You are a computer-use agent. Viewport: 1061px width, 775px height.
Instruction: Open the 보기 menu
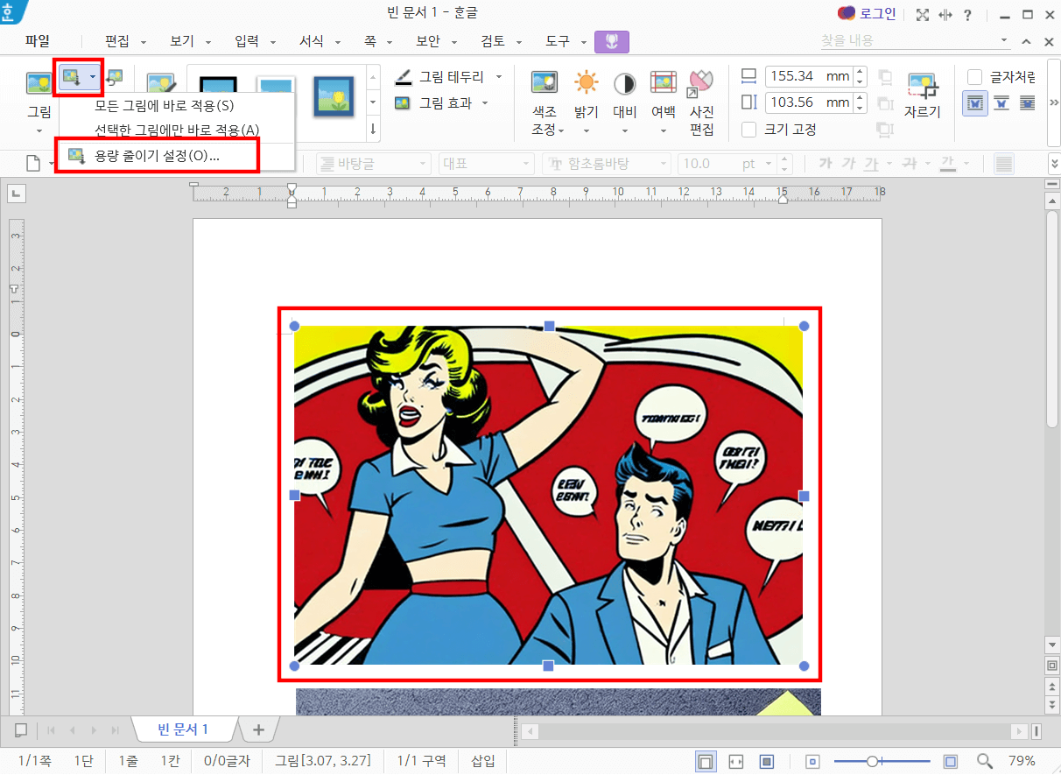182,41
